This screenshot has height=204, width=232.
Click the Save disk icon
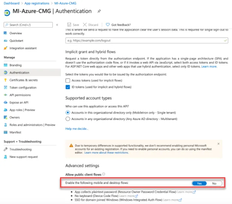69,25
